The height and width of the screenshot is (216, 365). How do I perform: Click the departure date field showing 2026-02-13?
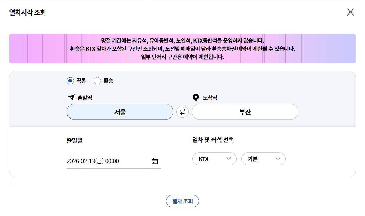(92, 161)
